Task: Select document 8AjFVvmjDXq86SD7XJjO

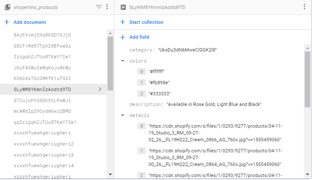Action: 42,35
